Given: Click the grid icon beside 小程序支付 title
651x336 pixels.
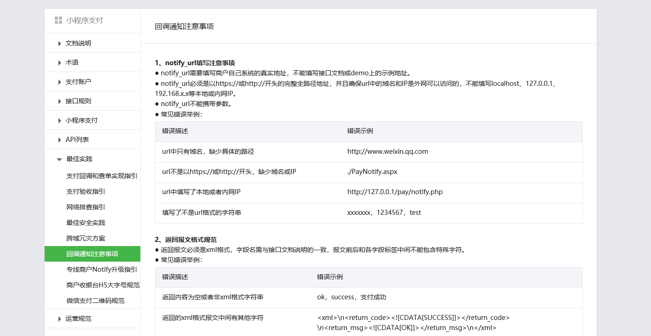Looking at the screenshot, I should pyautogui.click(x=58, y=20).
